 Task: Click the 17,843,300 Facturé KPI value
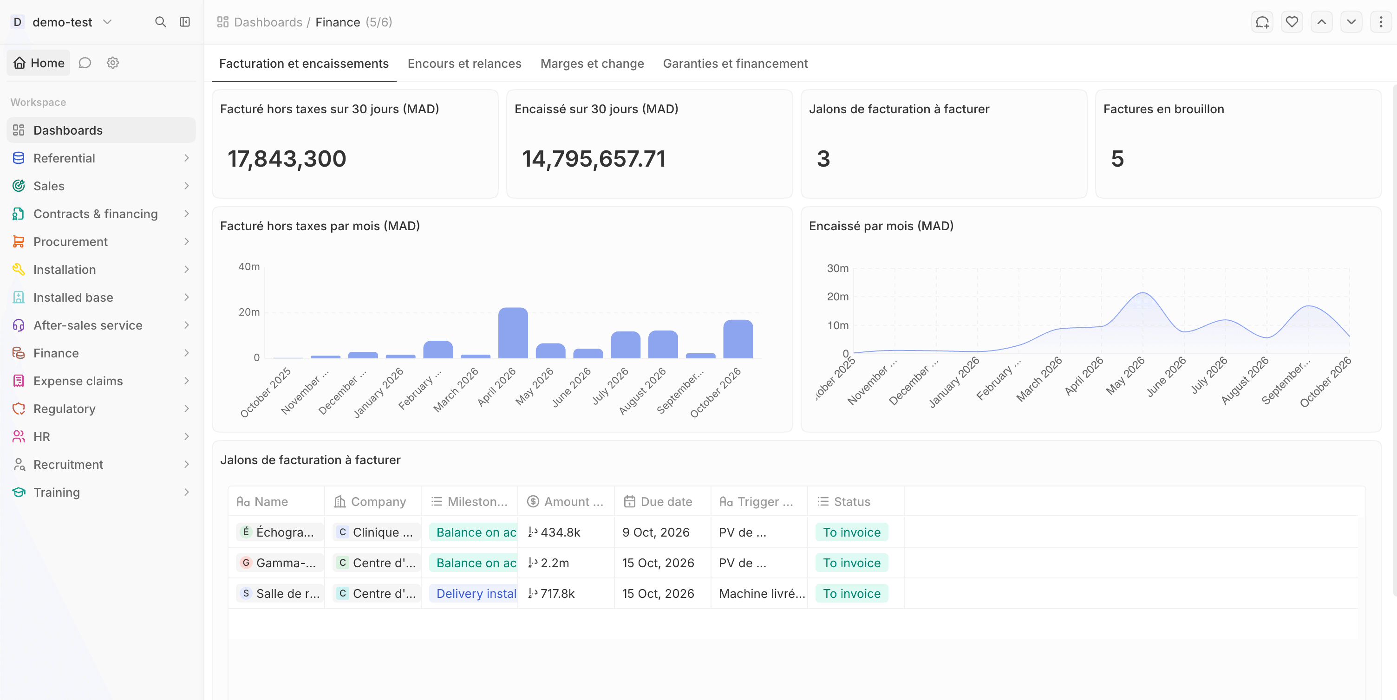pyautogui.click(x=287, y=159)
